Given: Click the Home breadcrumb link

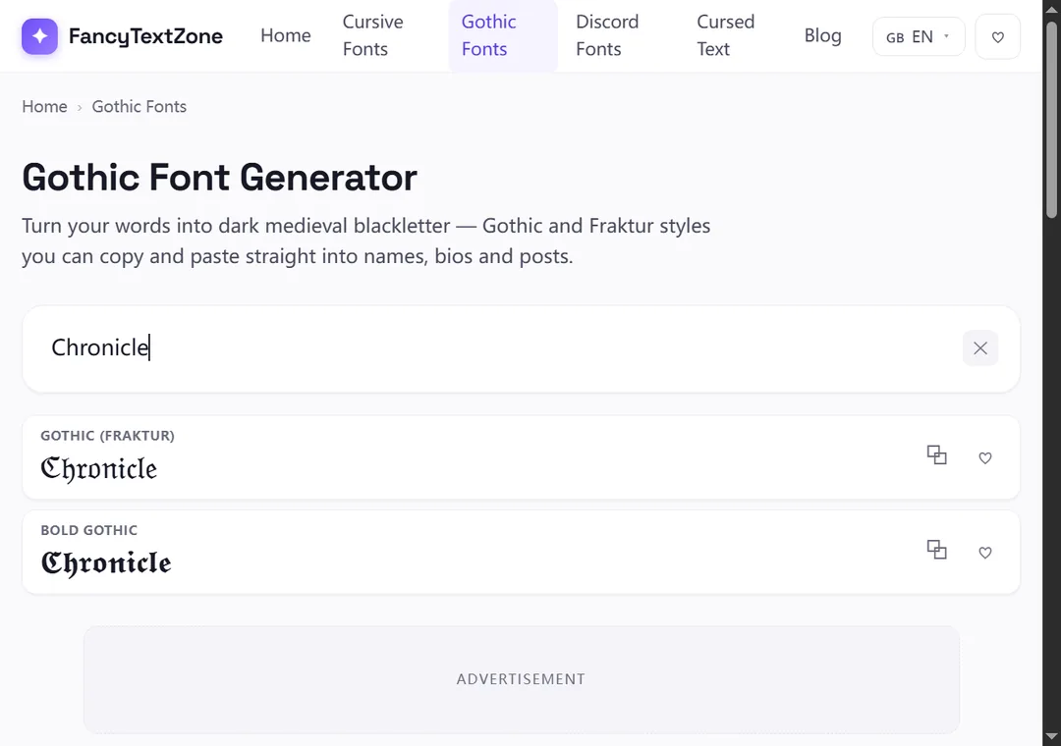Looking at the screenshot, I should (44, 106).
